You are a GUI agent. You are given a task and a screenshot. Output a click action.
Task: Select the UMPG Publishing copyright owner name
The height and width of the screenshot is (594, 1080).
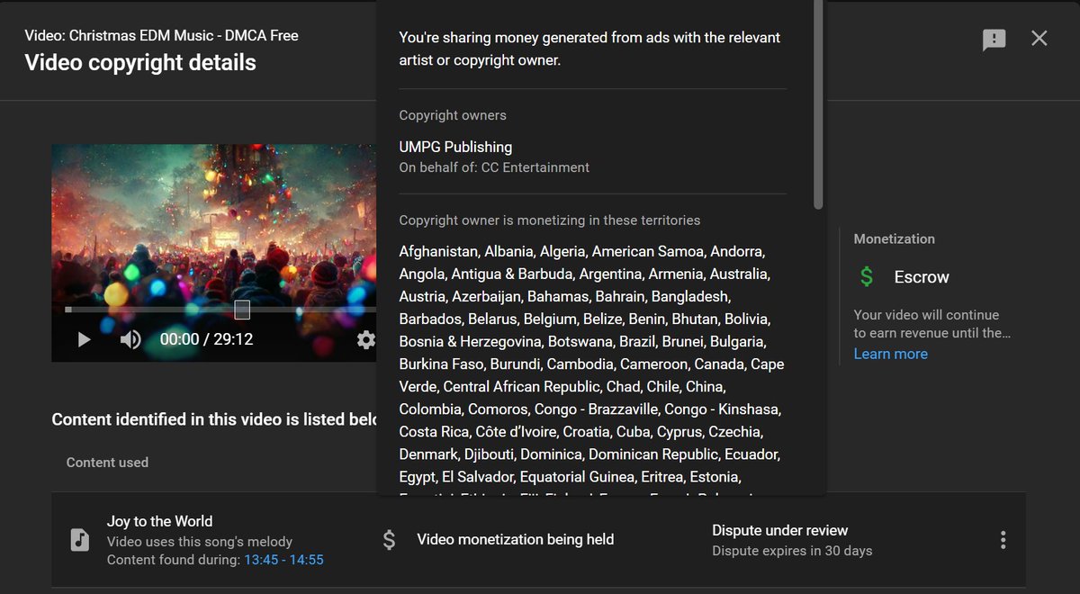[x=455, y=147]
